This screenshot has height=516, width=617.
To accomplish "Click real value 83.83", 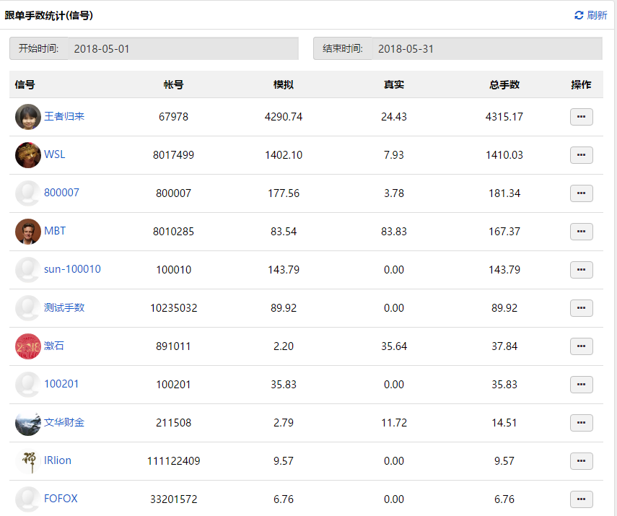I will pyautogui.click(x=394, y=232).
